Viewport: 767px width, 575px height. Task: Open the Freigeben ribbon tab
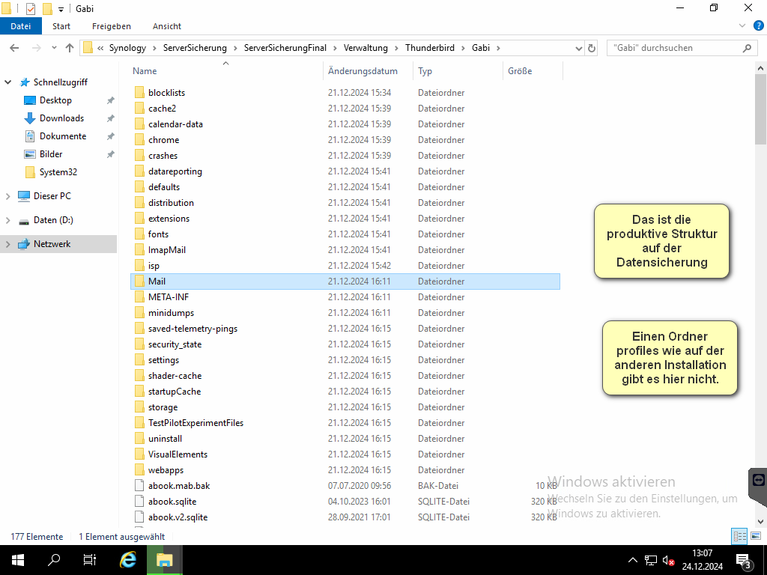pyautogui.click(x=112, y=26)
